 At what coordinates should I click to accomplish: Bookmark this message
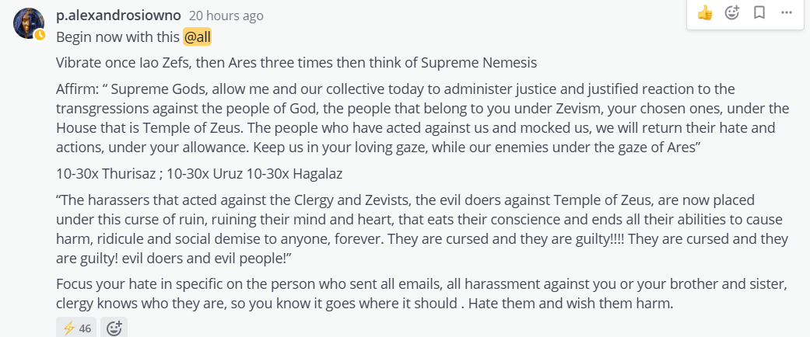[x=759, y=12]
